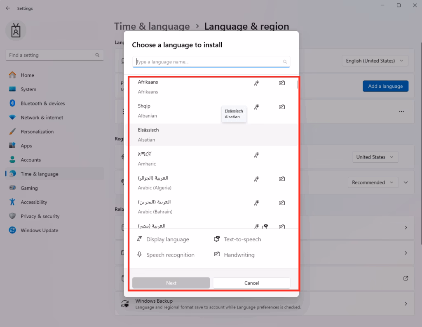Click search magnifier in language dialog
This screenshot has width=422, height=327.
coord(285,62)
